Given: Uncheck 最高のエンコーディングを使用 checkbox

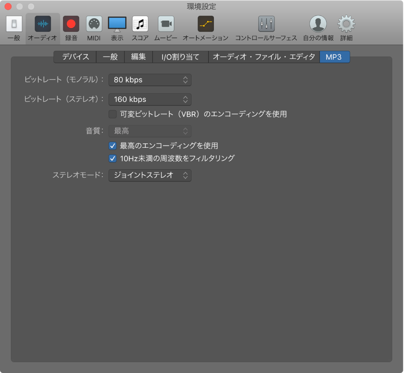Looking at the screenshot, I should pos(113,146).
